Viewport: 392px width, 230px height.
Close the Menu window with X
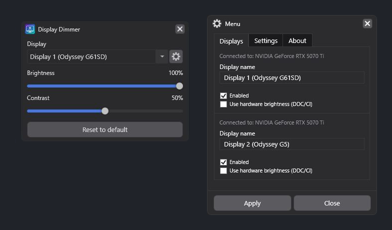(x=367, y=23)
